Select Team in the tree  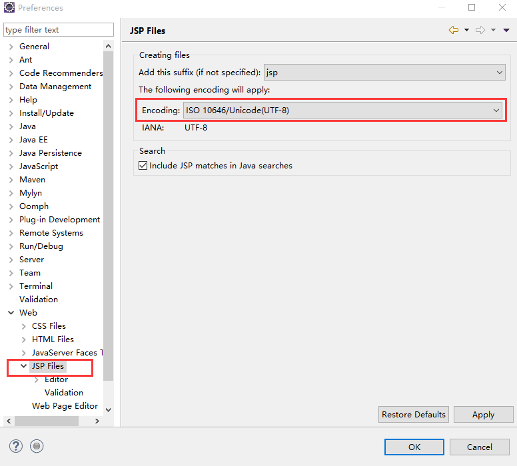tap(30, 272)
